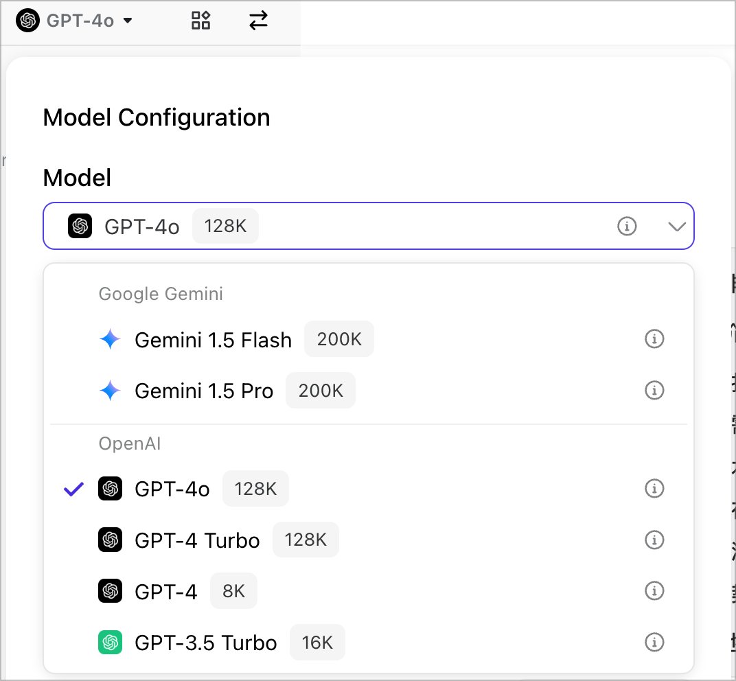Viewport: 736px width, 681px height.
Task: Click the info icon beside GPT-3.5 Turbo
Action: (654, 643)
